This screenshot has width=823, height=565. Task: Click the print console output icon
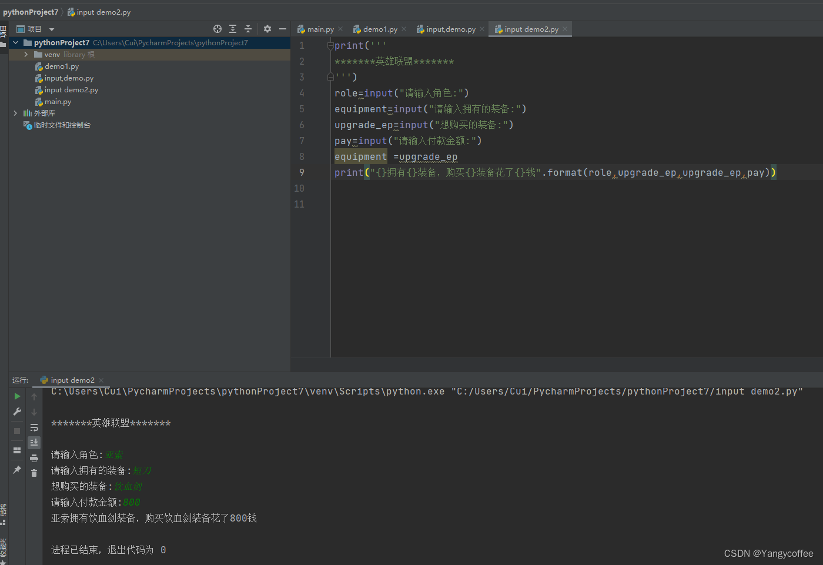[x=34, y=458]
